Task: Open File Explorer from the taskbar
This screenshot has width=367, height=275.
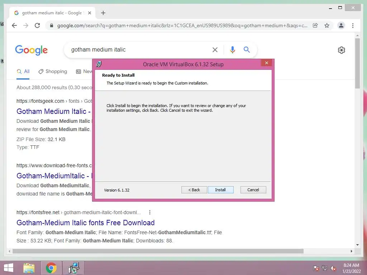Action: tap(29, 268)
